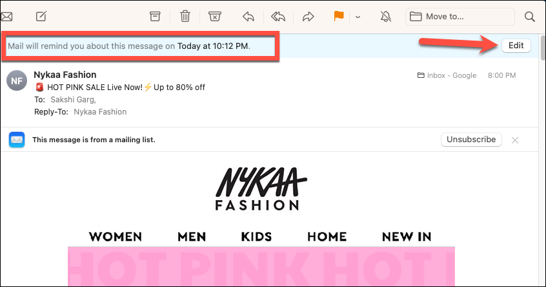Click the NF sender avatar

tap(17, 80)
